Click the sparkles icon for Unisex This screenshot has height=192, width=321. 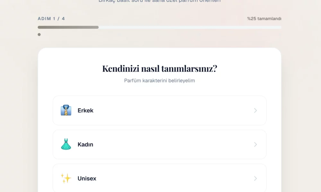[66, 178]
